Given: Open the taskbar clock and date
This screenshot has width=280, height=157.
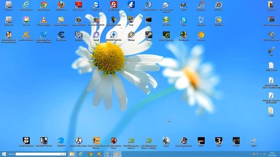Looking at the screenshot, I should pyautogui.click(x=272, y=154).
